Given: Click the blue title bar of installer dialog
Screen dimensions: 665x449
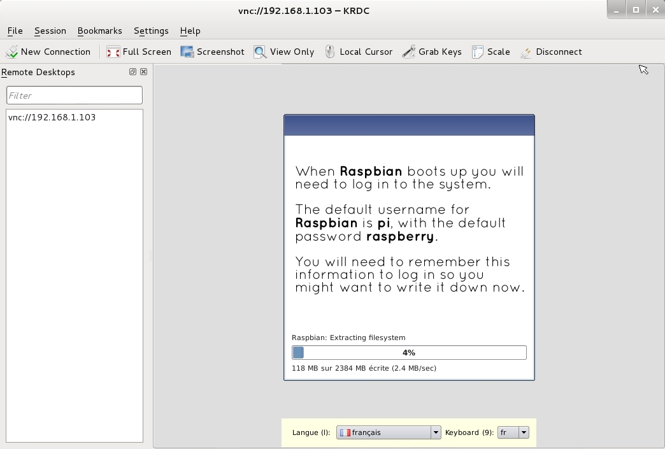Looking at the screenshot, I should (410, 125).
